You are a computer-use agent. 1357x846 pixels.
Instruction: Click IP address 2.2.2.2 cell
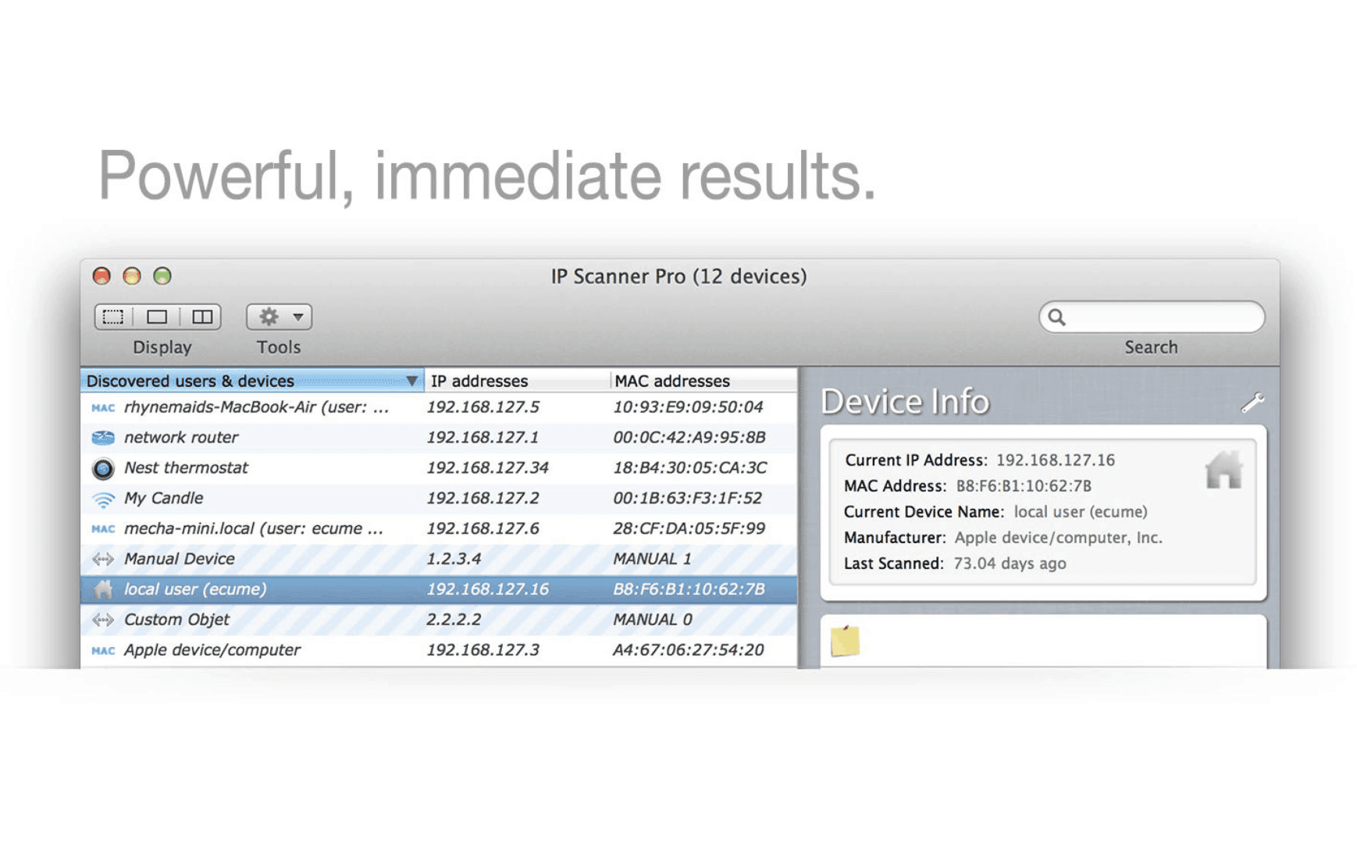pyautogui.click(x=454, y=620)
